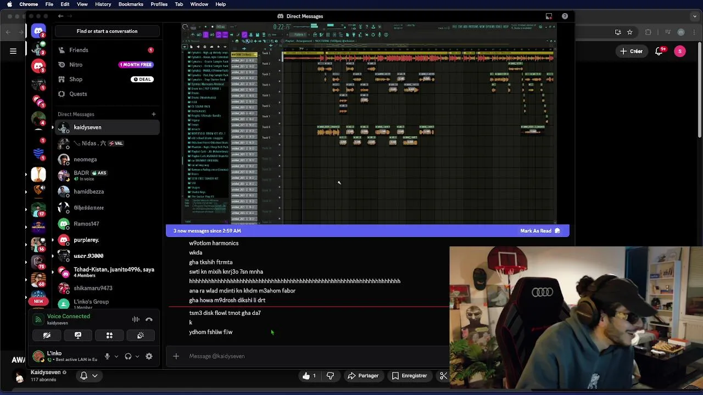
Task: Bookmark the page with the star icon
Action: coord(629,32)
